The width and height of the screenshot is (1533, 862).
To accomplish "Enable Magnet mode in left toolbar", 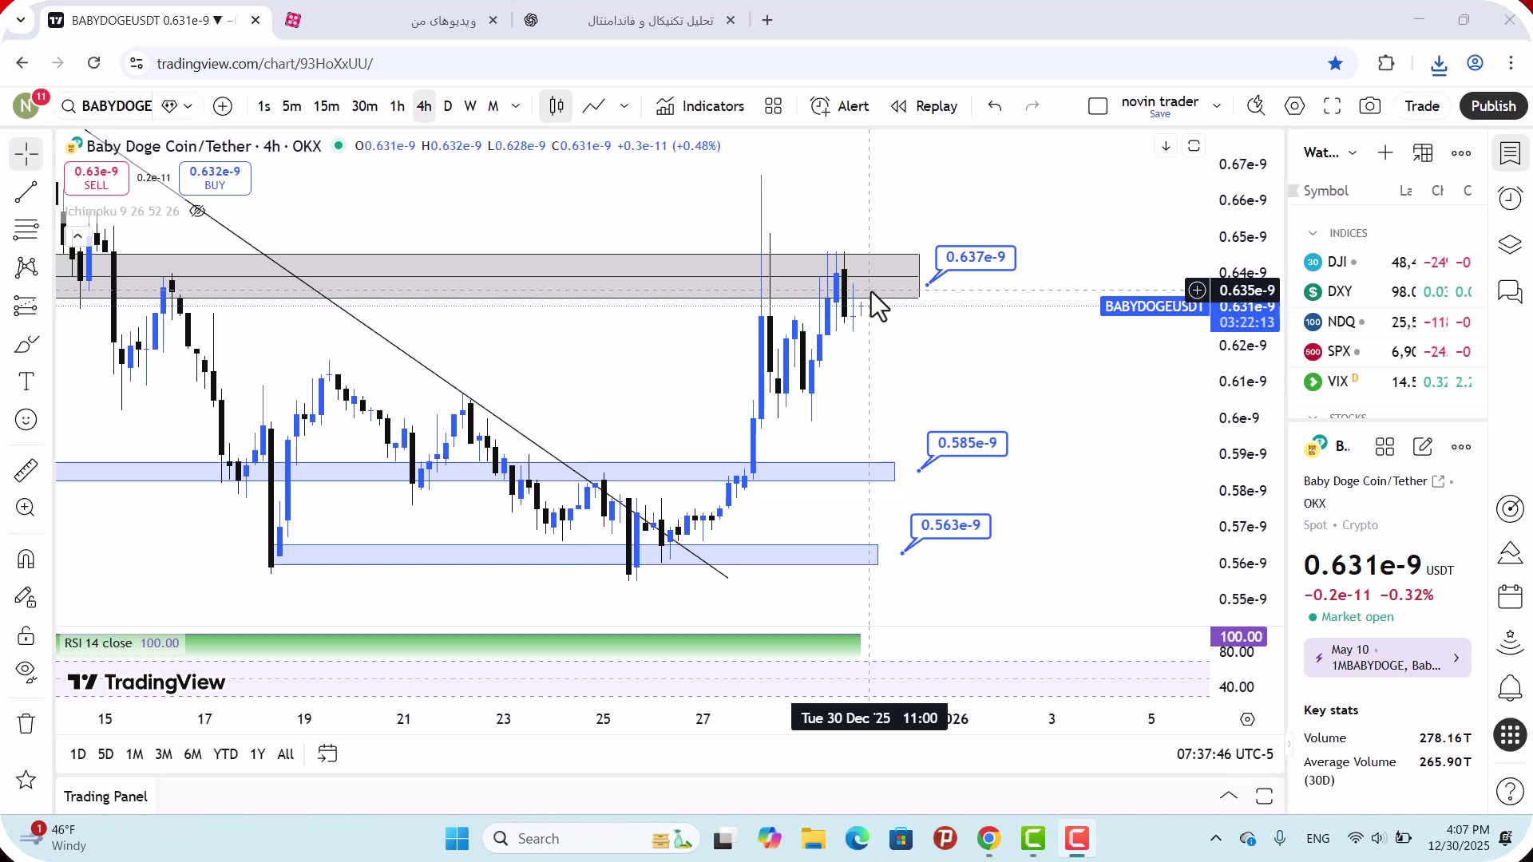I will coord(26,559).
